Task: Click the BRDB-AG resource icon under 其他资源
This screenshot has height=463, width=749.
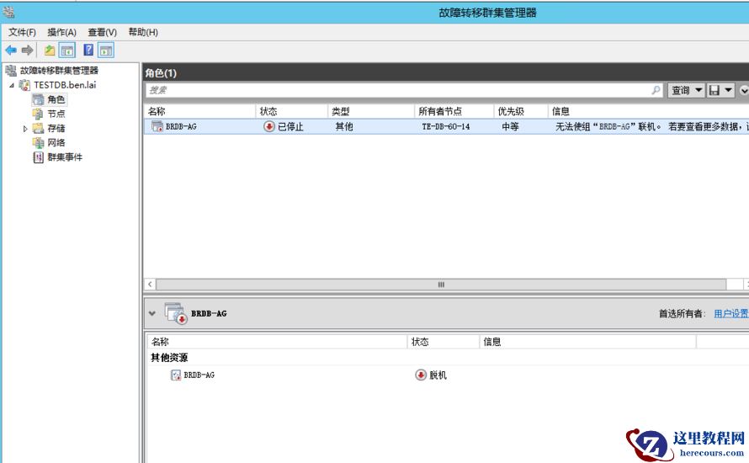Action: [x=176, y=375]
